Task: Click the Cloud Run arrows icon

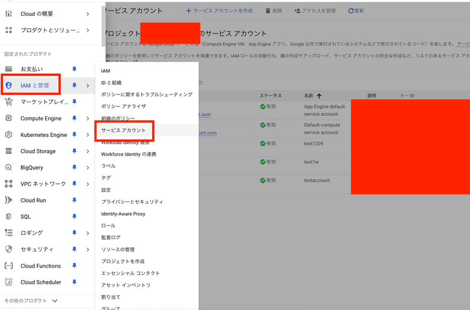Action: point(9,200)
